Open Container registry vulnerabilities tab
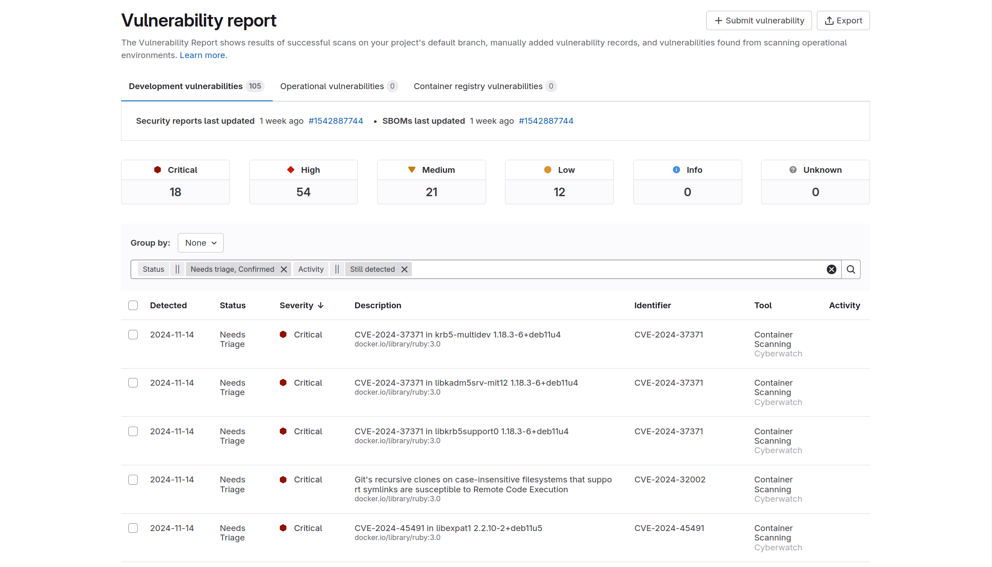 point(485,86)
